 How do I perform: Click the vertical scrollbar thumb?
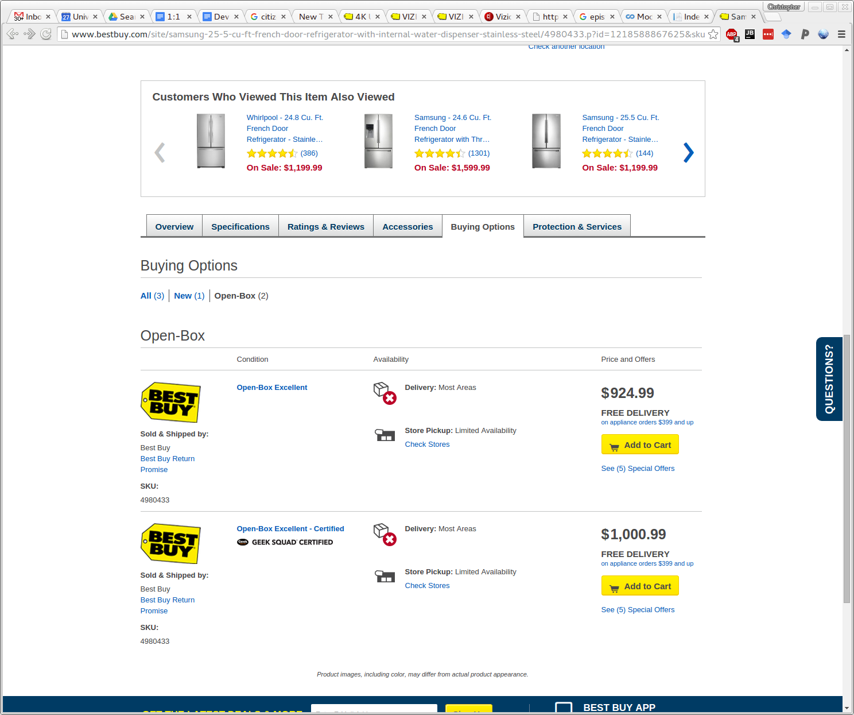point(847,469)
